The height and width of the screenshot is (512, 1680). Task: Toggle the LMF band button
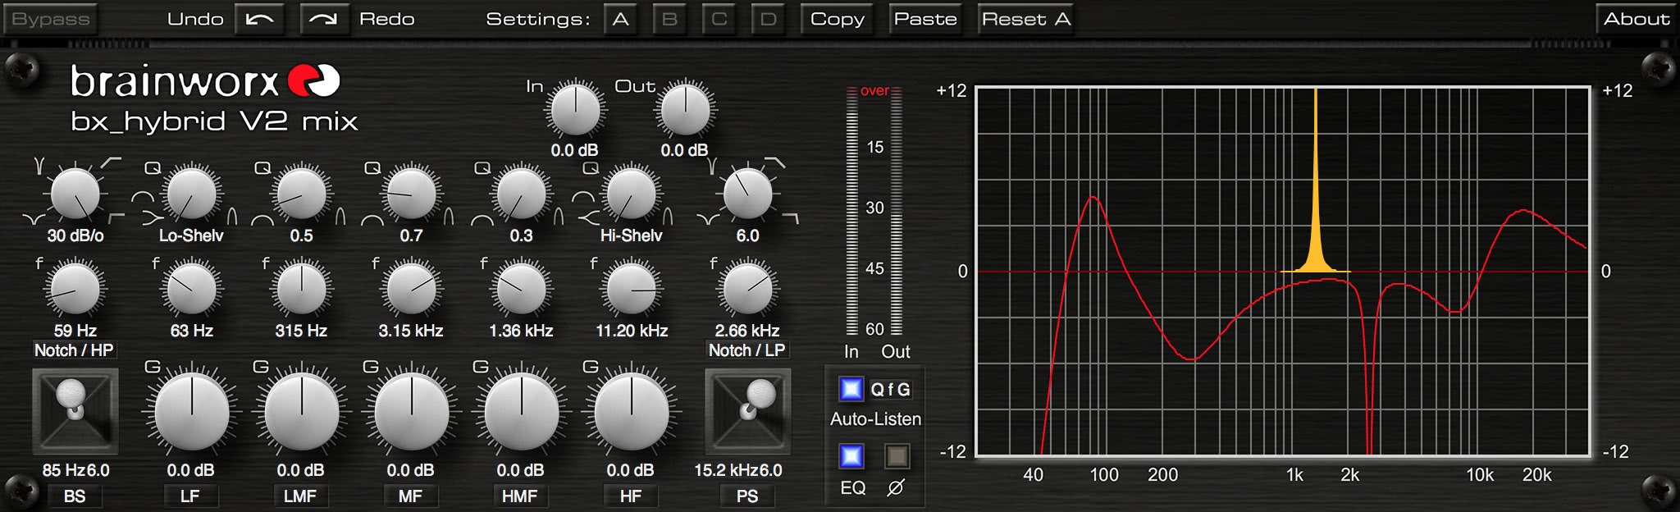click(x=300, y=496)
